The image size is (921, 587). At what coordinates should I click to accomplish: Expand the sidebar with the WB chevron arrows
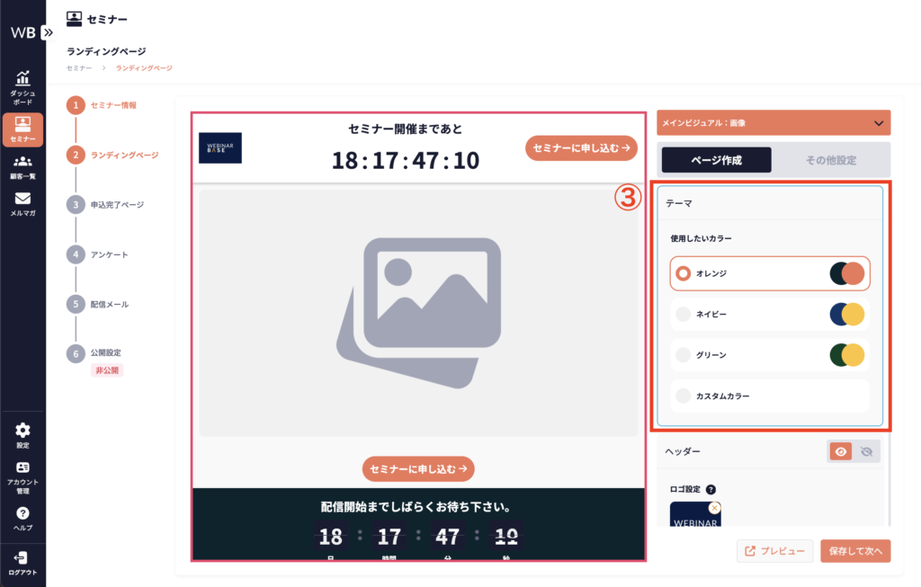tap(49, 32)
